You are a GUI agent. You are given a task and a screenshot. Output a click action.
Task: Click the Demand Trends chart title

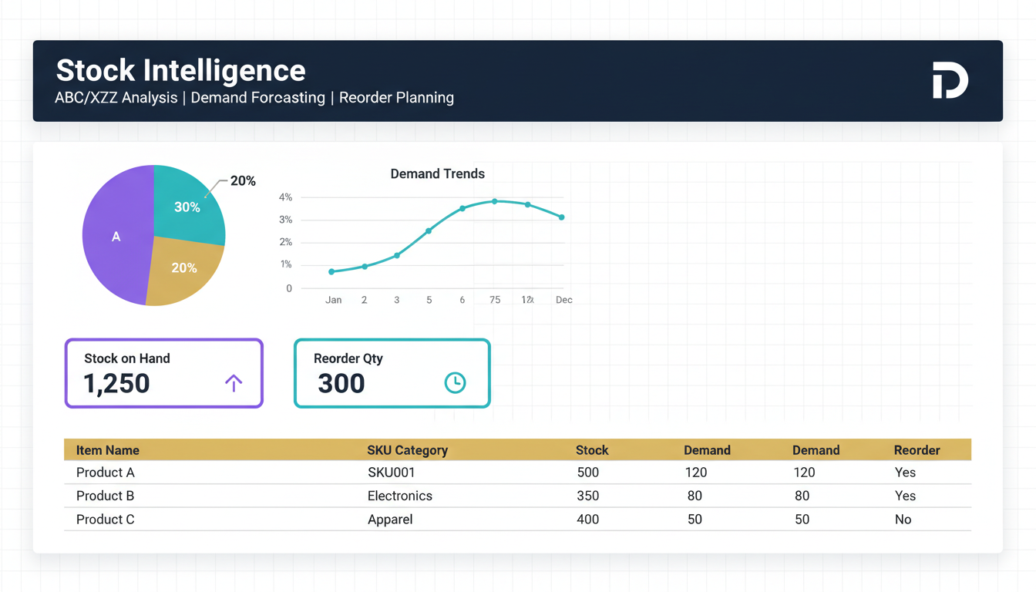(437, 174)
